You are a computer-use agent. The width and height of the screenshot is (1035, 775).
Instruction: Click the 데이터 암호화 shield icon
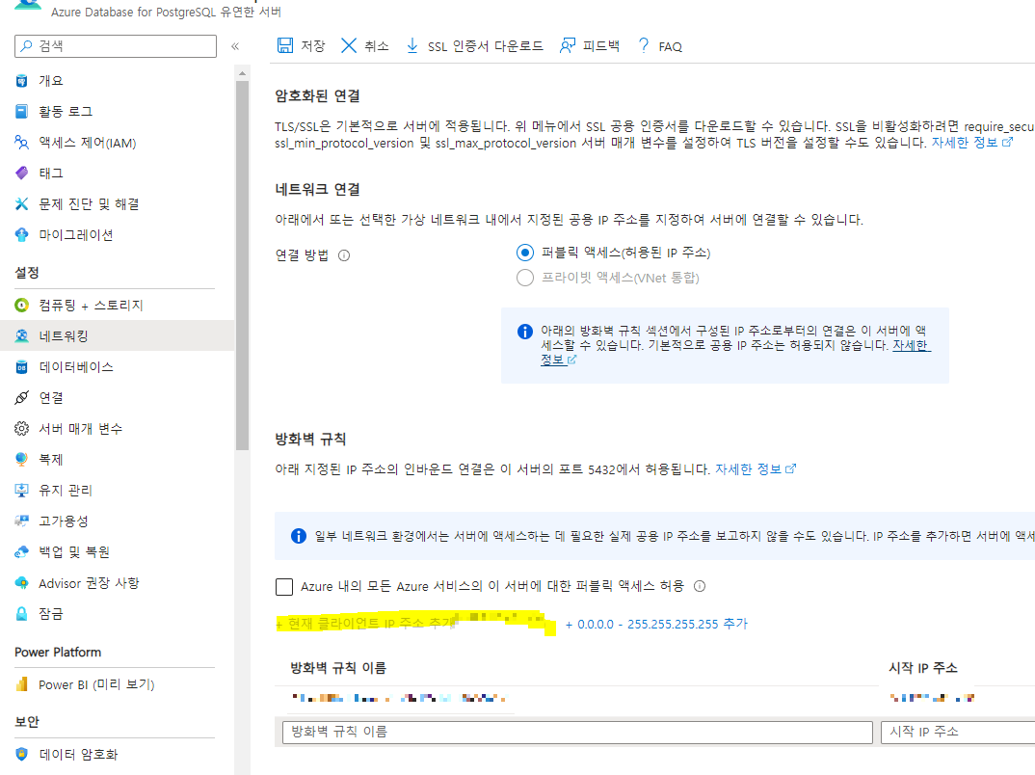[22, 754]
